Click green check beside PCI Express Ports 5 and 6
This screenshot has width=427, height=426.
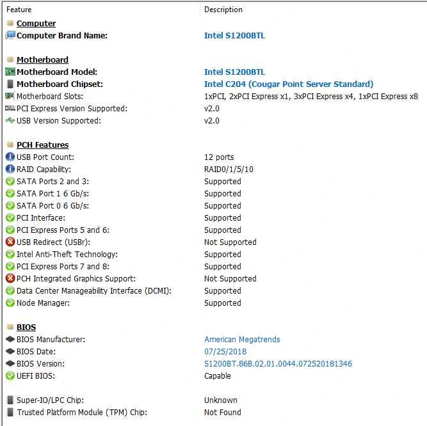pos(10,230)
